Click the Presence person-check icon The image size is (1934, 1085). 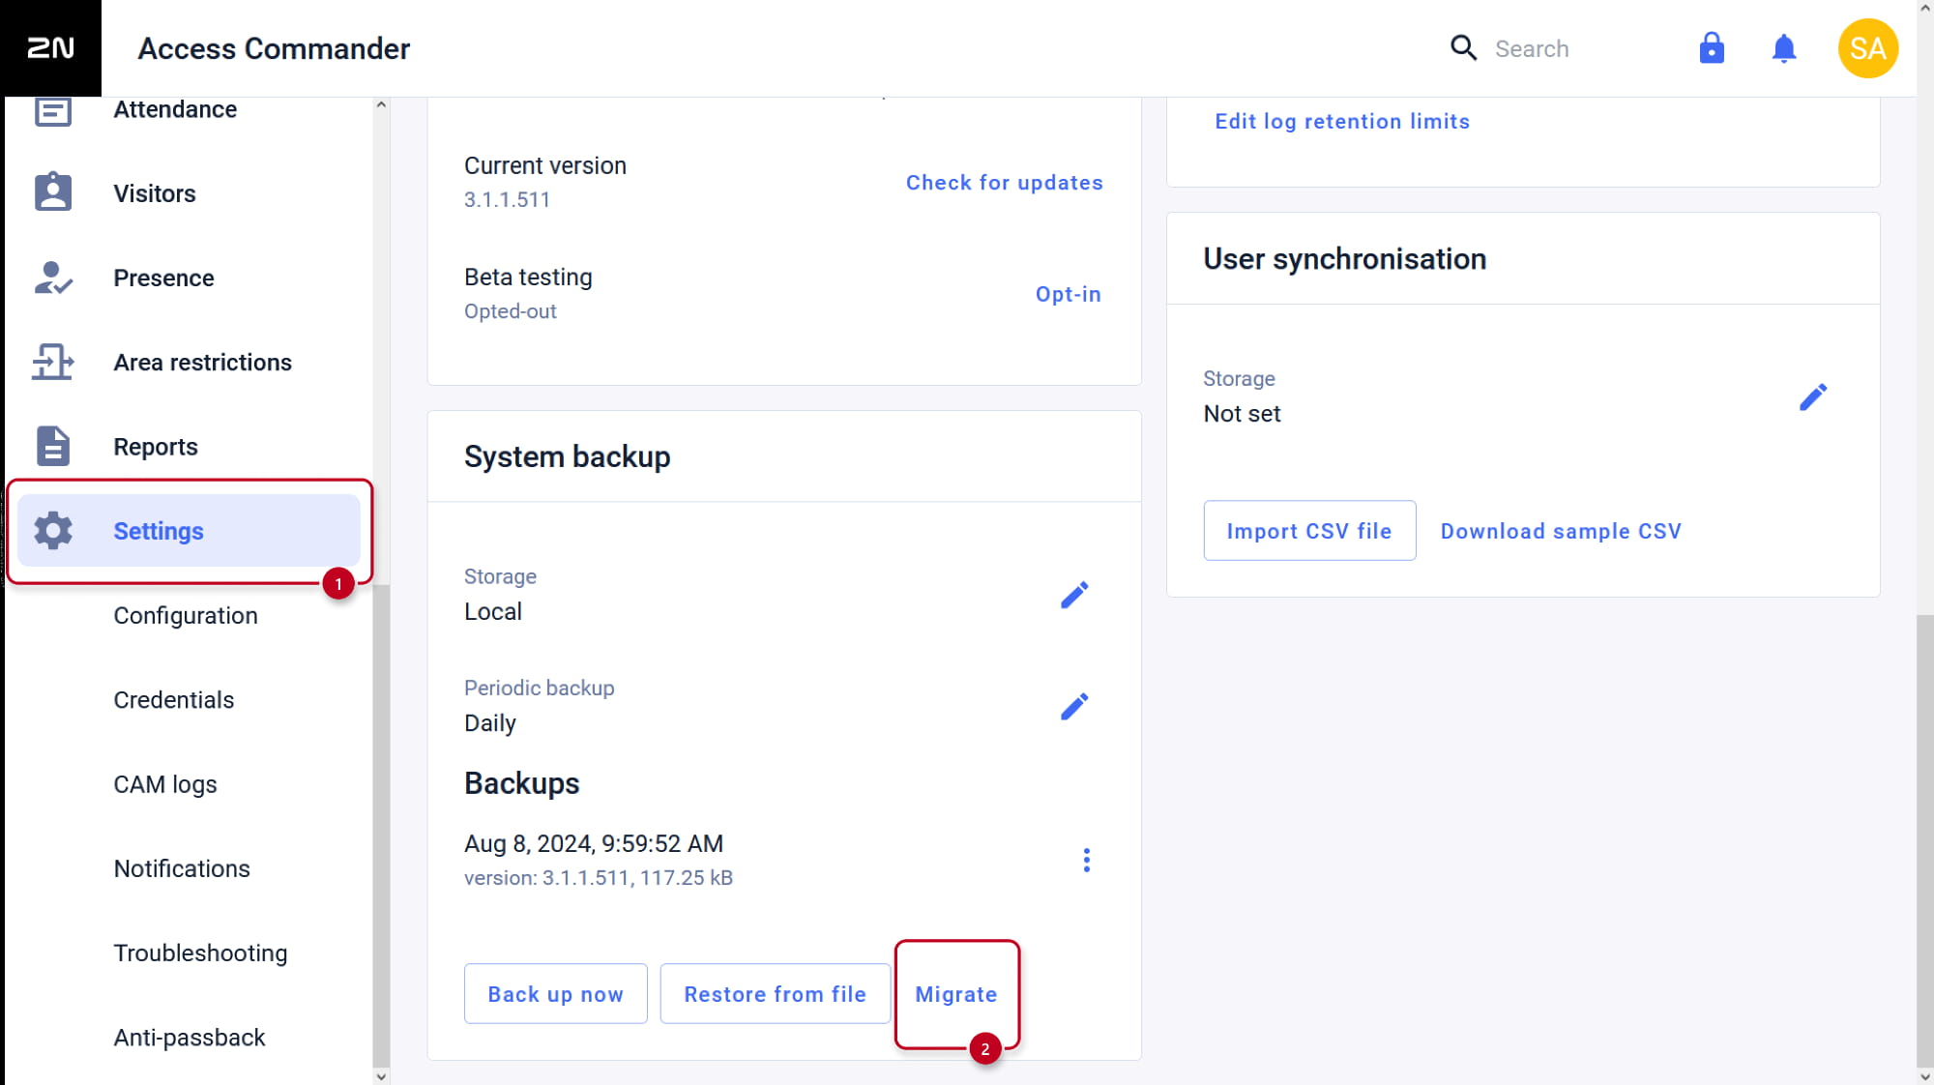click(53, 278)
